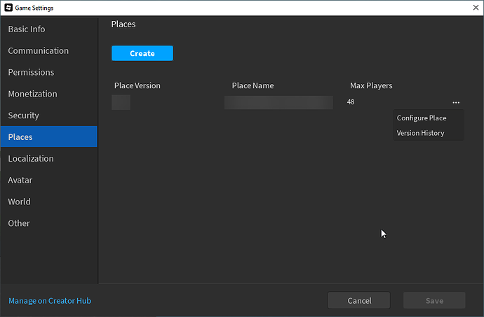Select Configure Place from the context menu
484x317 pixels.
click(422, 118)
